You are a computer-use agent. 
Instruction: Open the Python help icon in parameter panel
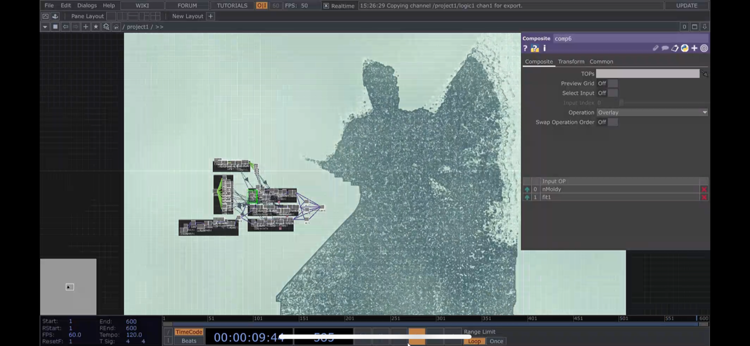[535, 49]
